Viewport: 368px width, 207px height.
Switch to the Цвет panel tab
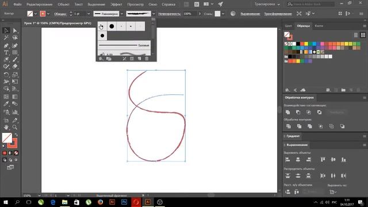point(288,26)
